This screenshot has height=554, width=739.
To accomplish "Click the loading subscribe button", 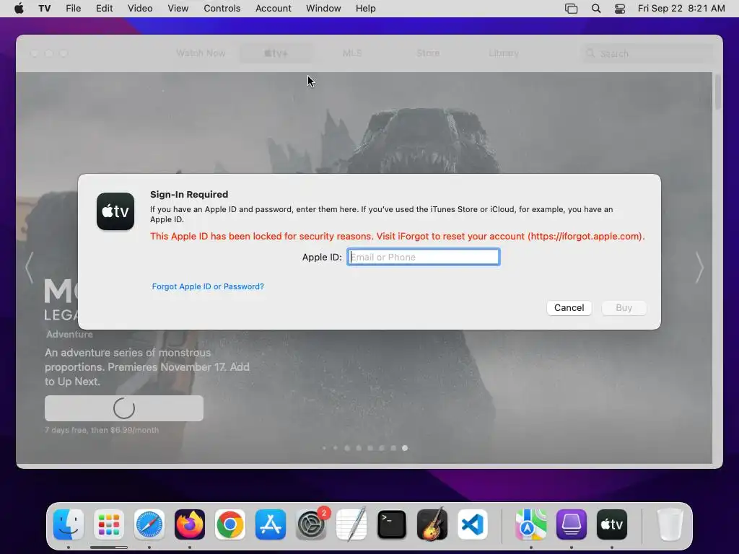I will click(124, 408).
